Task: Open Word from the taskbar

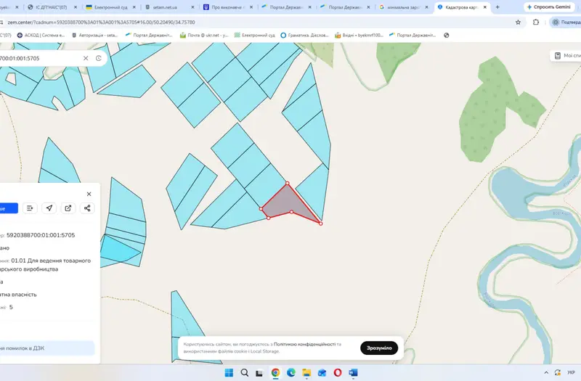Action: click(x=353, y=372)
